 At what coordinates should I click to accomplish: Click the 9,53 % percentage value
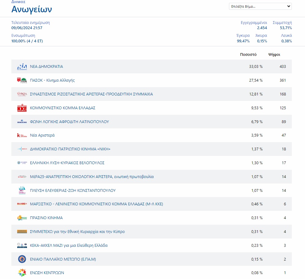[x=257, y=108]
